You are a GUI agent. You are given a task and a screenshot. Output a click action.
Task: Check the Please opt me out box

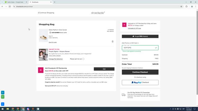coord(83,59)
